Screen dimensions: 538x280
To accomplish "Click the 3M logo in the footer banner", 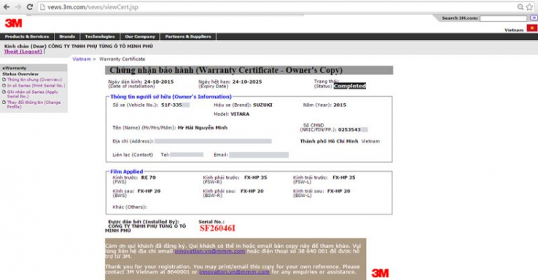I will pyautogui.click(x=380, y=273).
